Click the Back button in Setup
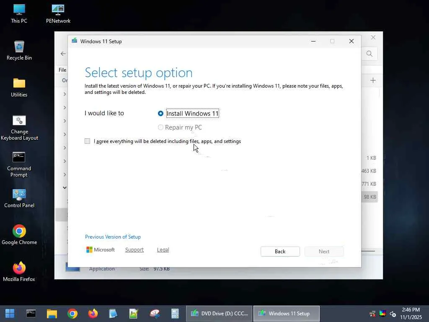429x322 pixels. pos(280,252)
